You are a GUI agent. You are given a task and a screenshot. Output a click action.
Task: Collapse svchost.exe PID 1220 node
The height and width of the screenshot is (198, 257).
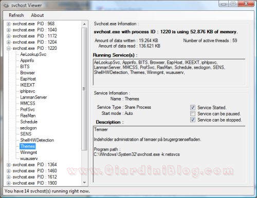[x=8, y=48]
